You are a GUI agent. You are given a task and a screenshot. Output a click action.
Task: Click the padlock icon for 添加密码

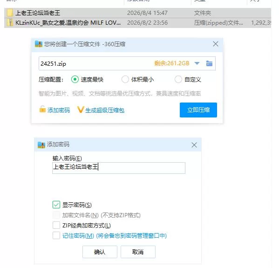[x=42, y=109]
